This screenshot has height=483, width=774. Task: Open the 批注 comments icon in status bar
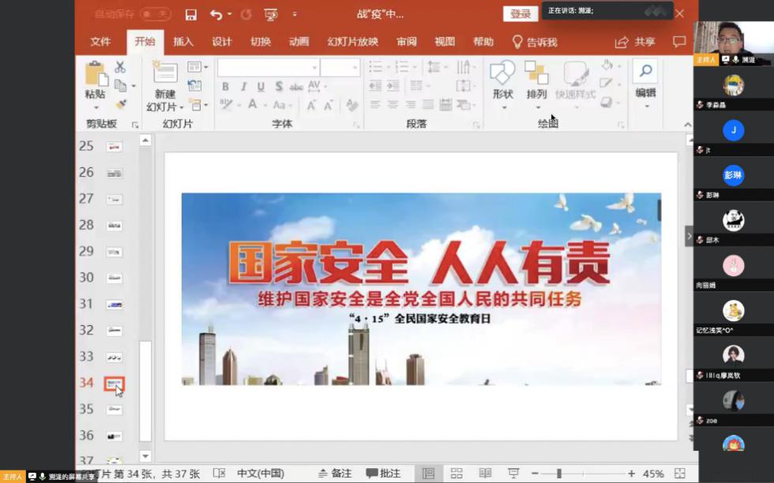[x=382, y=474]
